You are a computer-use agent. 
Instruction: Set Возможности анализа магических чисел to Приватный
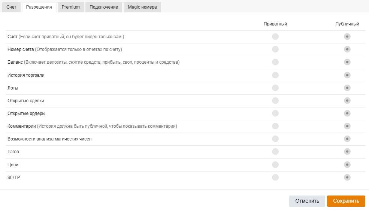(275, 139)
